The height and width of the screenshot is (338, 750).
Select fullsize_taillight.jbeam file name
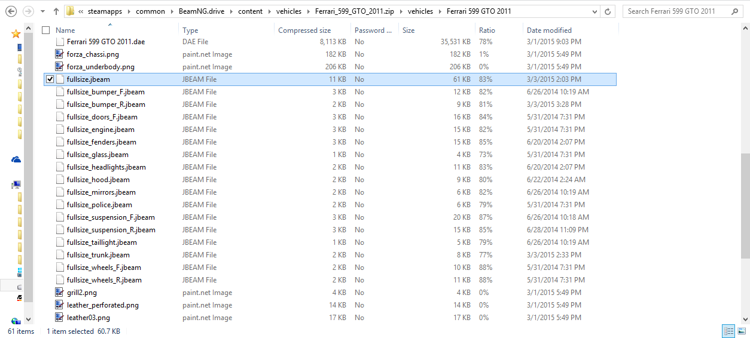pyautogui.click(x=102, y=242)
